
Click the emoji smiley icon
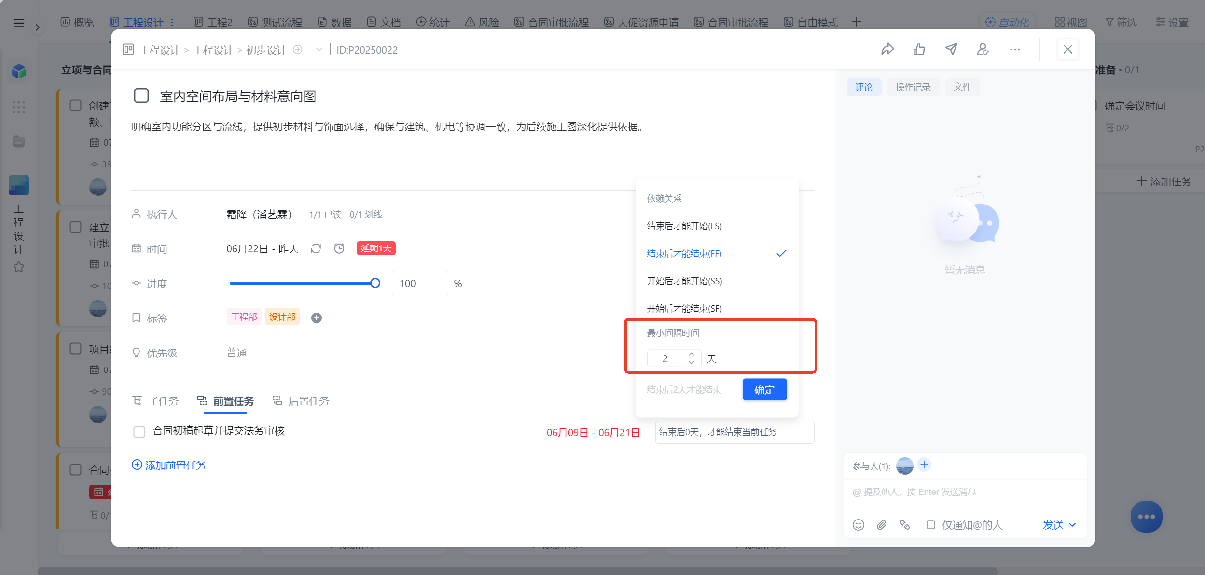click(x=859, y=525)
